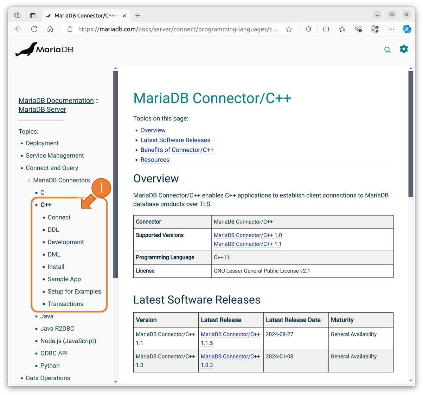Open the workspaces icon in title bar

[18, 15]
